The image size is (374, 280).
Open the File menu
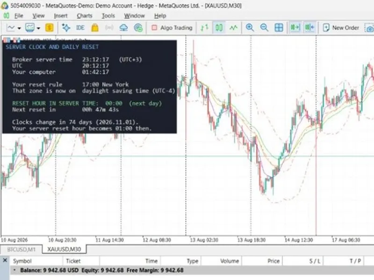point(19,16)
